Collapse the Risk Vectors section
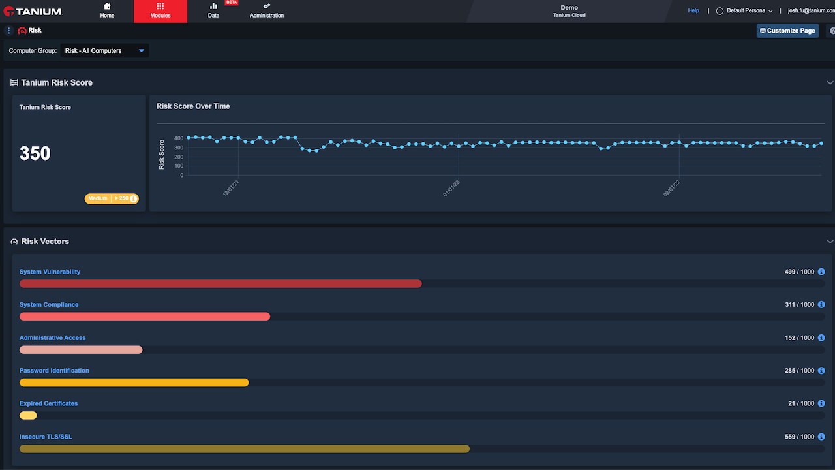 [830, 242]
